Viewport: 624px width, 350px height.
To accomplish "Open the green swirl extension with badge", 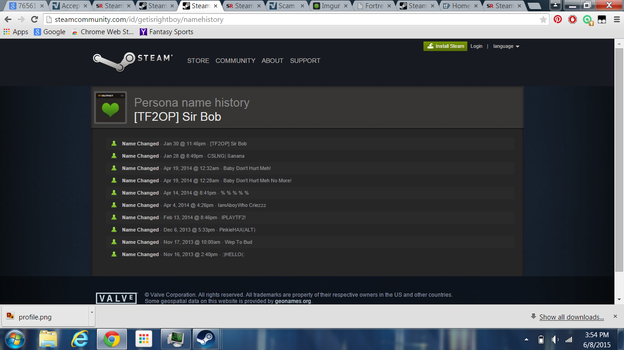I will (587, 20).
